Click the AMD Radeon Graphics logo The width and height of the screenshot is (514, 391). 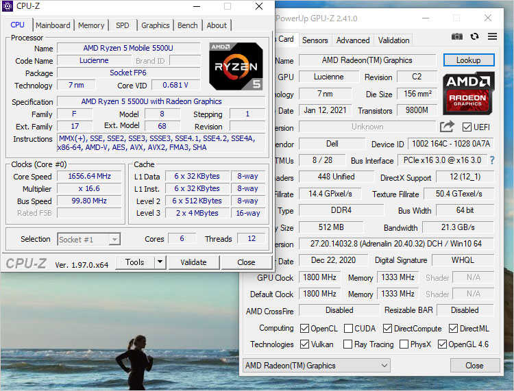(469, 93)
